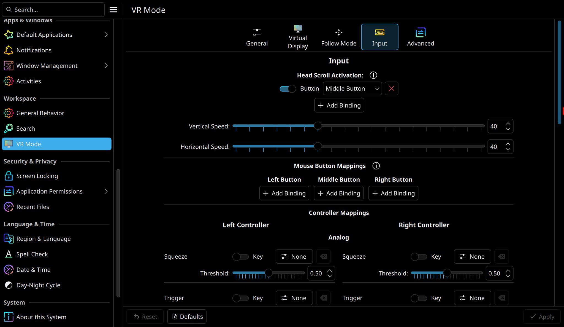Click the Mouse Button Mappings info icon
This screenshot has height=327, width=564.
[376, 166]
